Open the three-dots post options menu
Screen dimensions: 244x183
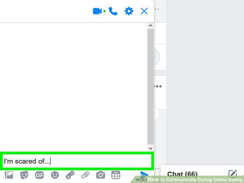point(158,86)
